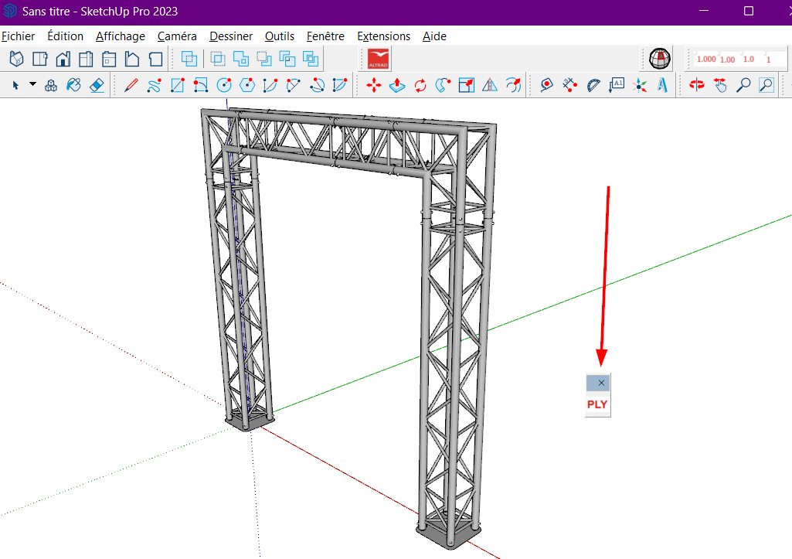Open the ALTRAD extension tool
This screenshot has width=792, height=559.
click(x=378, y=58)
